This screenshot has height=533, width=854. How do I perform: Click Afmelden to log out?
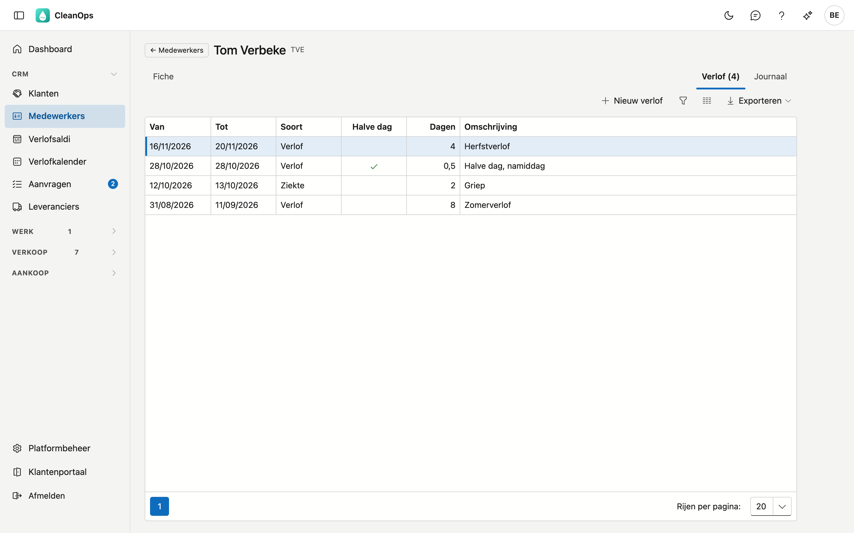[x=65, y=496]
